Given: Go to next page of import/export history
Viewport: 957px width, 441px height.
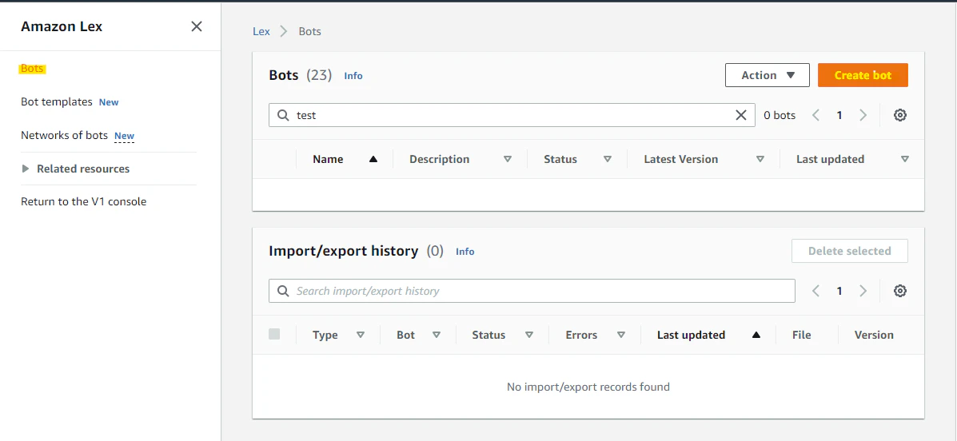Looking at the screenshot, I should click(863, 291).
